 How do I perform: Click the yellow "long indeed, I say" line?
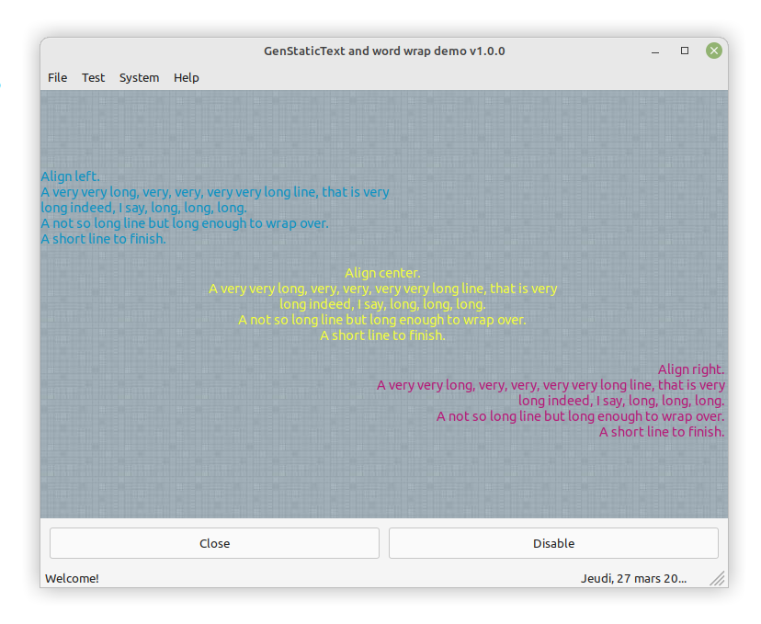382,304
